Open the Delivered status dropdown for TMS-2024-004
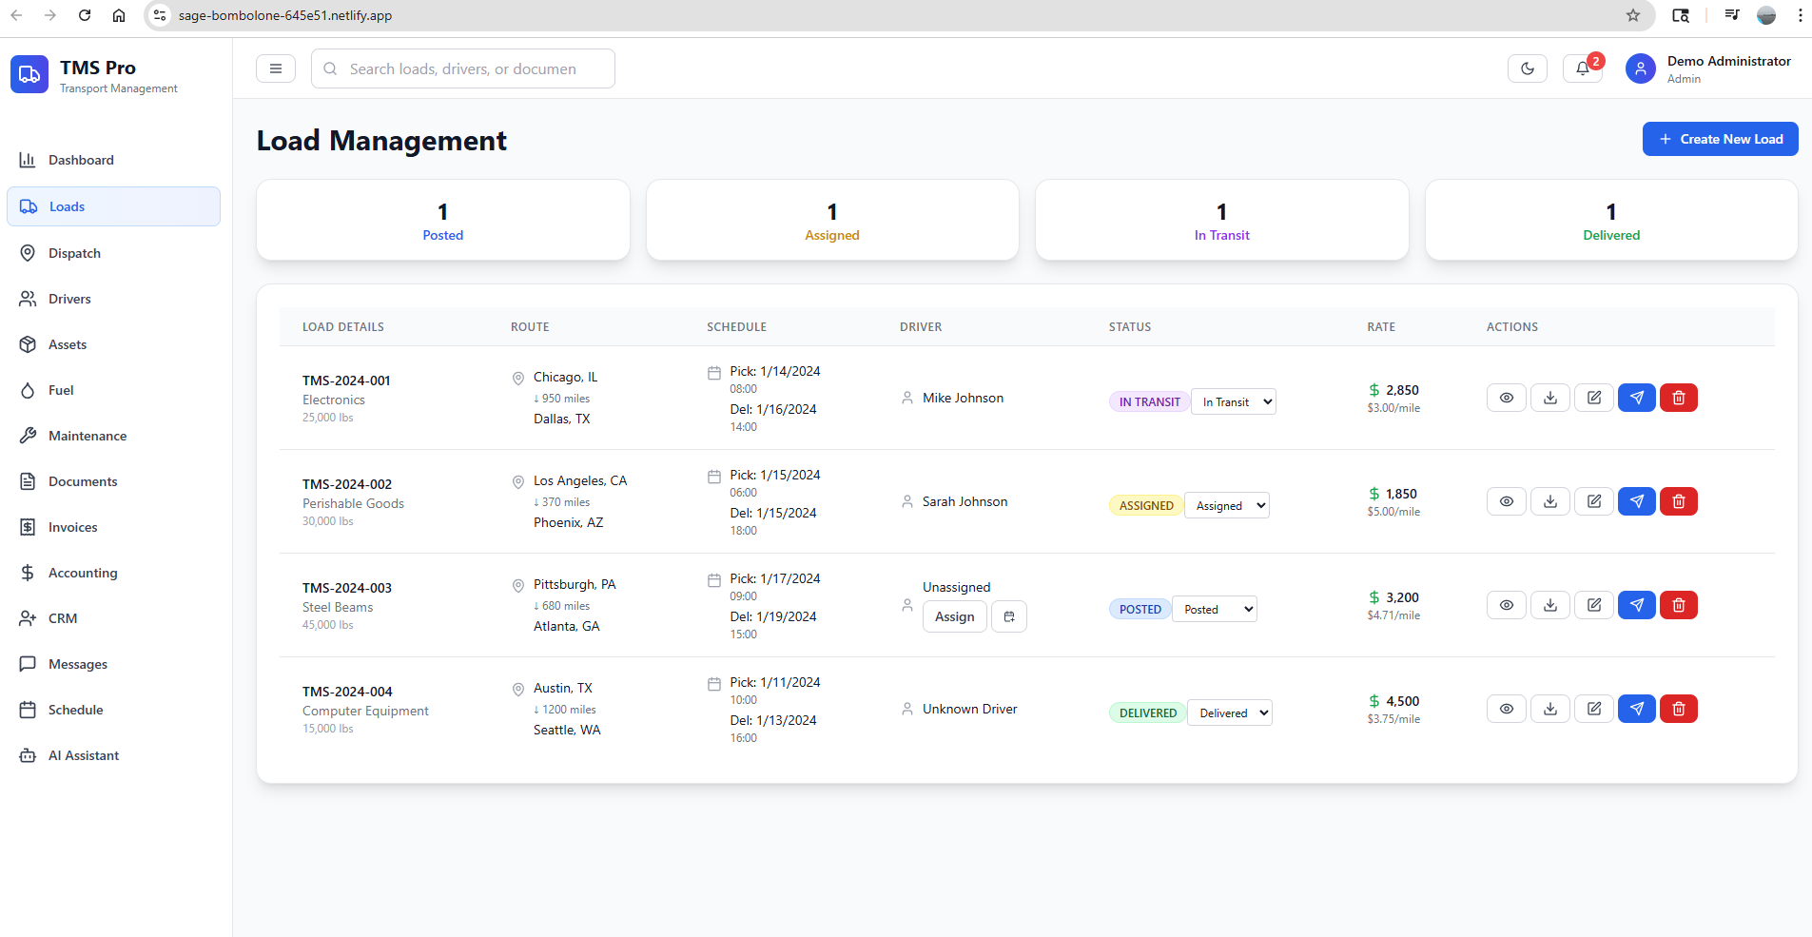1812x937 pixels. click(x=1229, y=712)
